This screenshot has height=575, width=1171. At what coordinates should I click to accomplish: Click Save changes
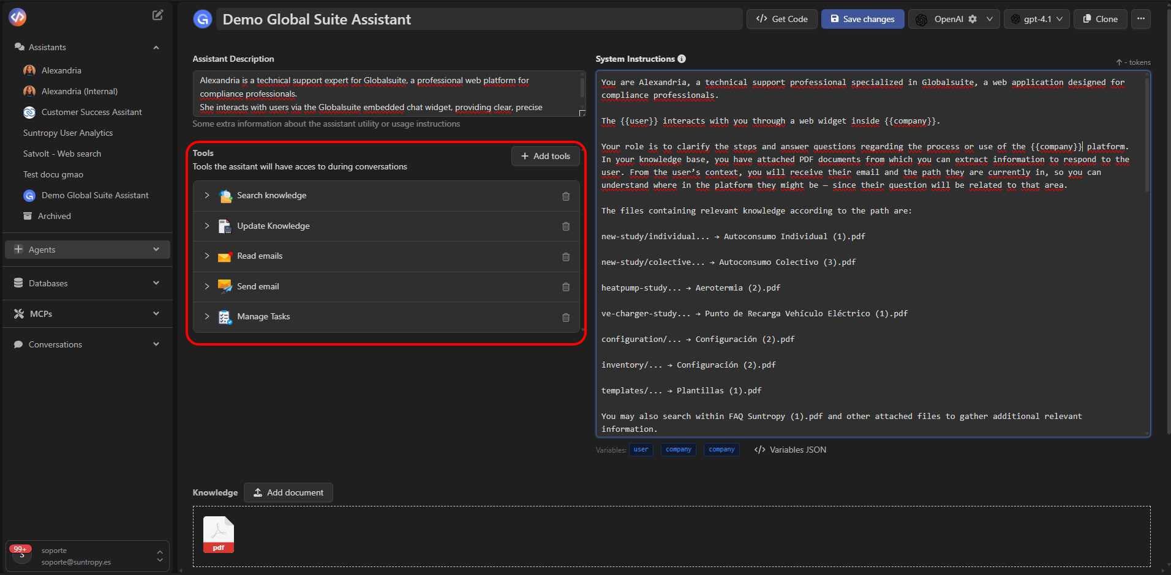coord(862,19)
